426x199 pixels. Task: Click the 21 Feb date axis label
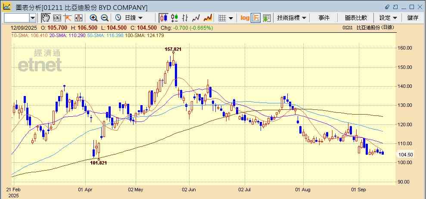(14, 189)
